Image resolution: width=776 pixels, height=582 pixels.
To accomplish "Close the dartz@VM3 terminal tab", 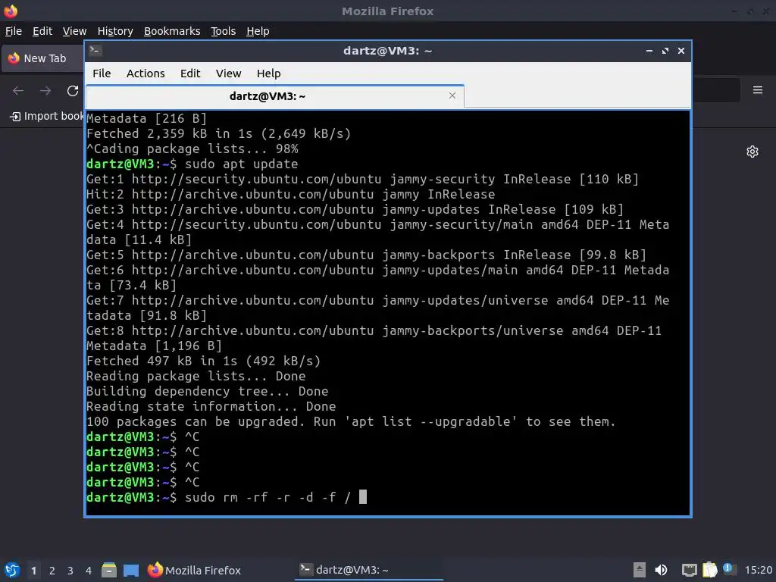I will click(x=452, y=95).
